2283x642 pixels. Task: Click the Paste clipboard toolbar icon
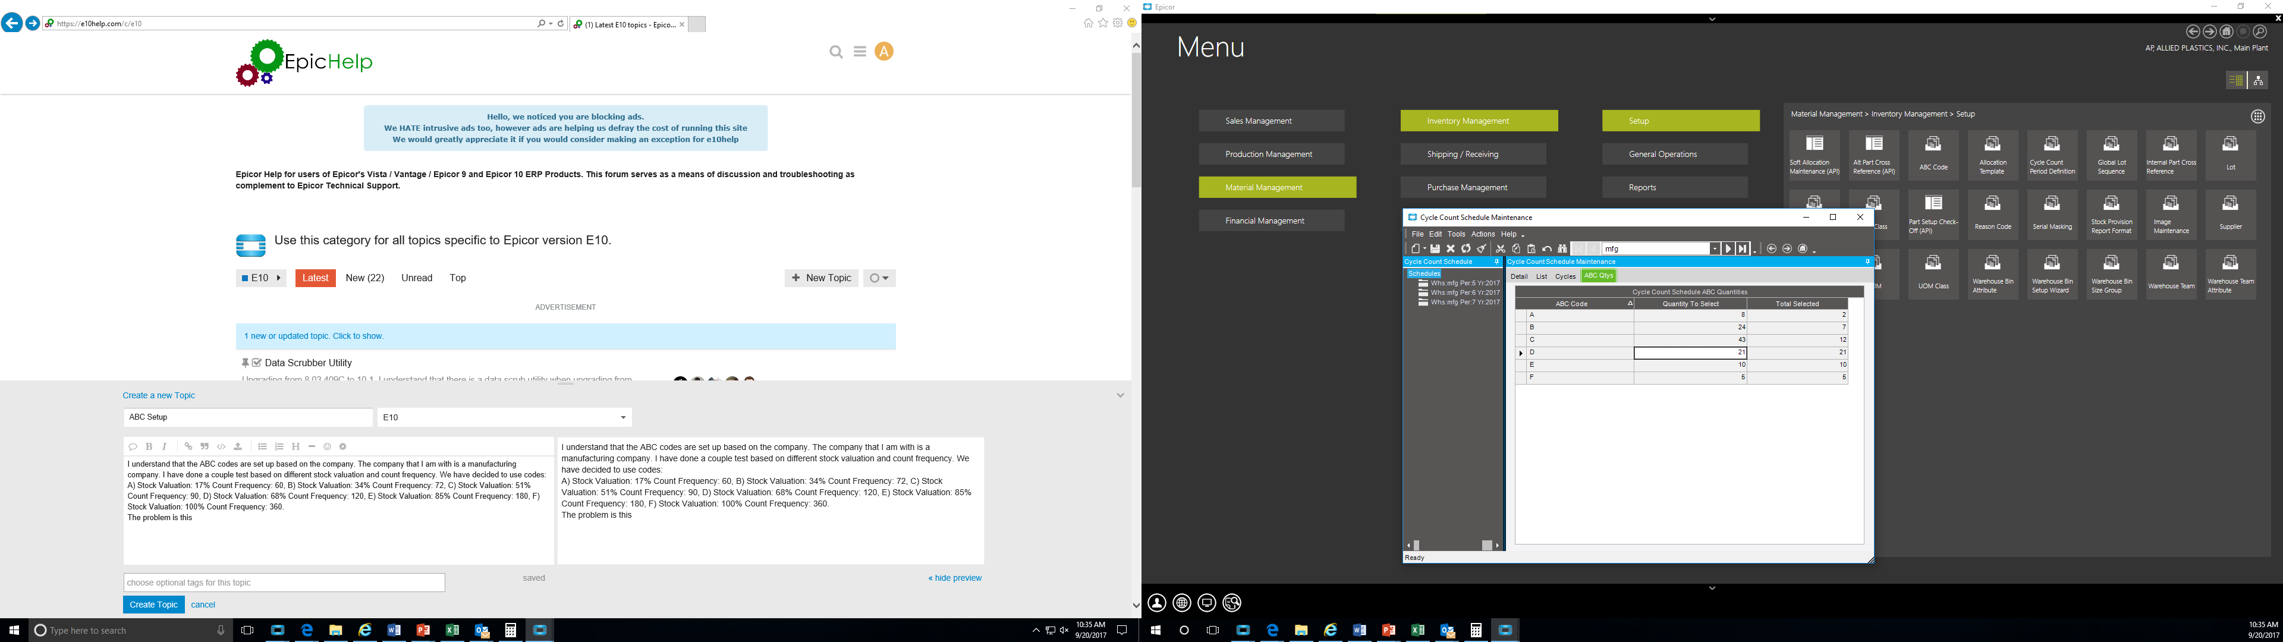1532,249
